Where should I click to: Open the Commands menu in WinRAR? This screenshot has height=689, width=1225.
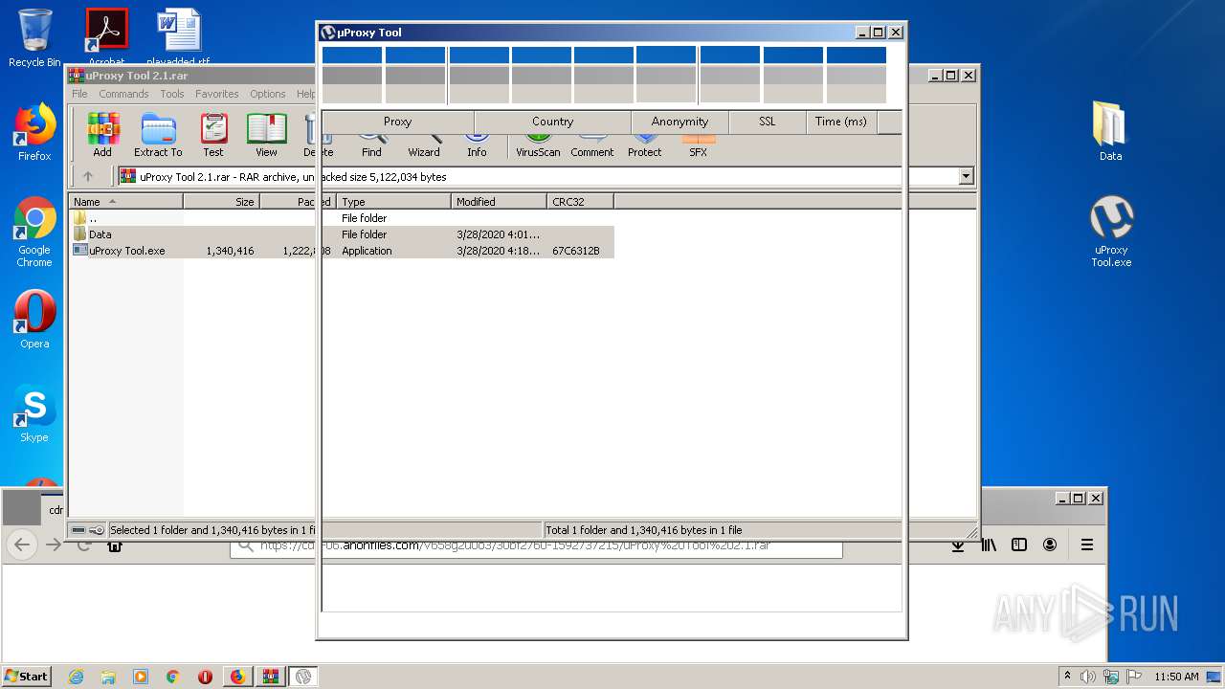pos(123,94)
